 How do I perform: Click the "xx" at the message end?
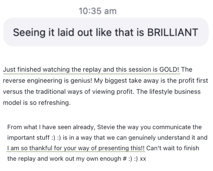click(x=143, y=159)
